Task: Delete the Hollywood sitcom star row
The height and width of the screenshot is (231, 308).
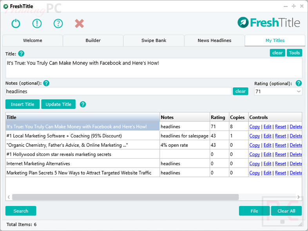Action: click(296, 155)
